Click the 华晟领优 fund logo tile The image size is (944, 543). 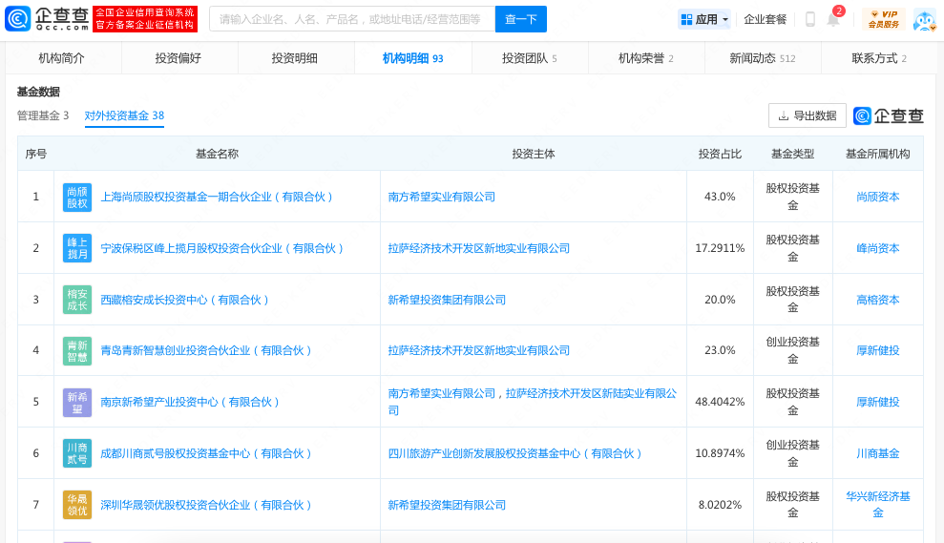pyautogui.click(x=77, y=505)
